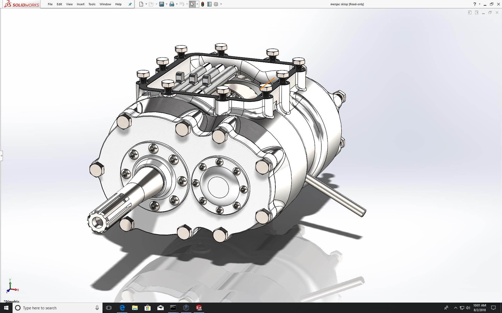The height and width of the screenshot is (313, 502).
Task: Click the left panel edge handle
Action: pyautogui.click(x=1, y=156)
